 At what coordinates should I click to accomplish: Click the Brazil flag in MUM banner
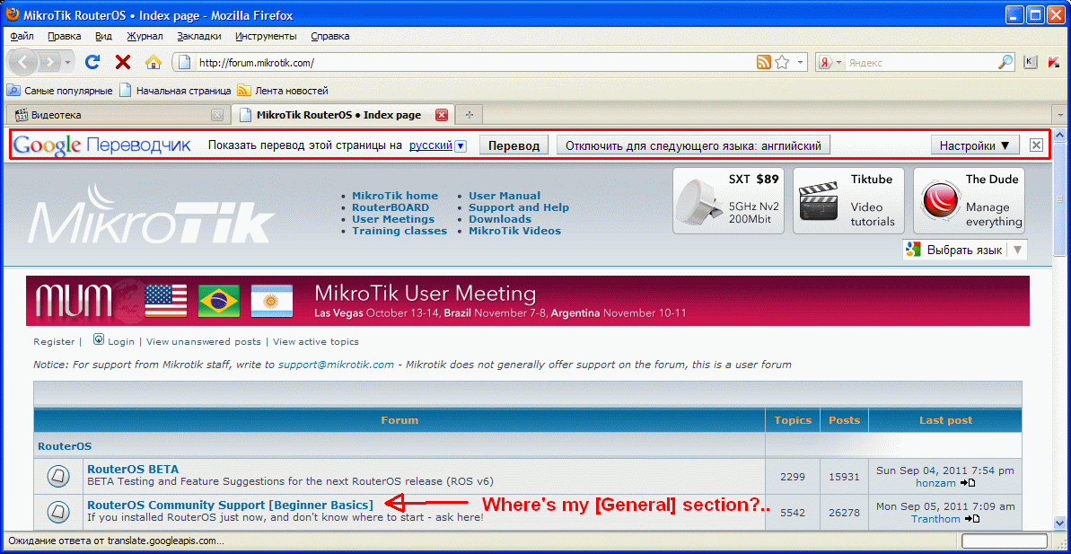pos(218,301)
